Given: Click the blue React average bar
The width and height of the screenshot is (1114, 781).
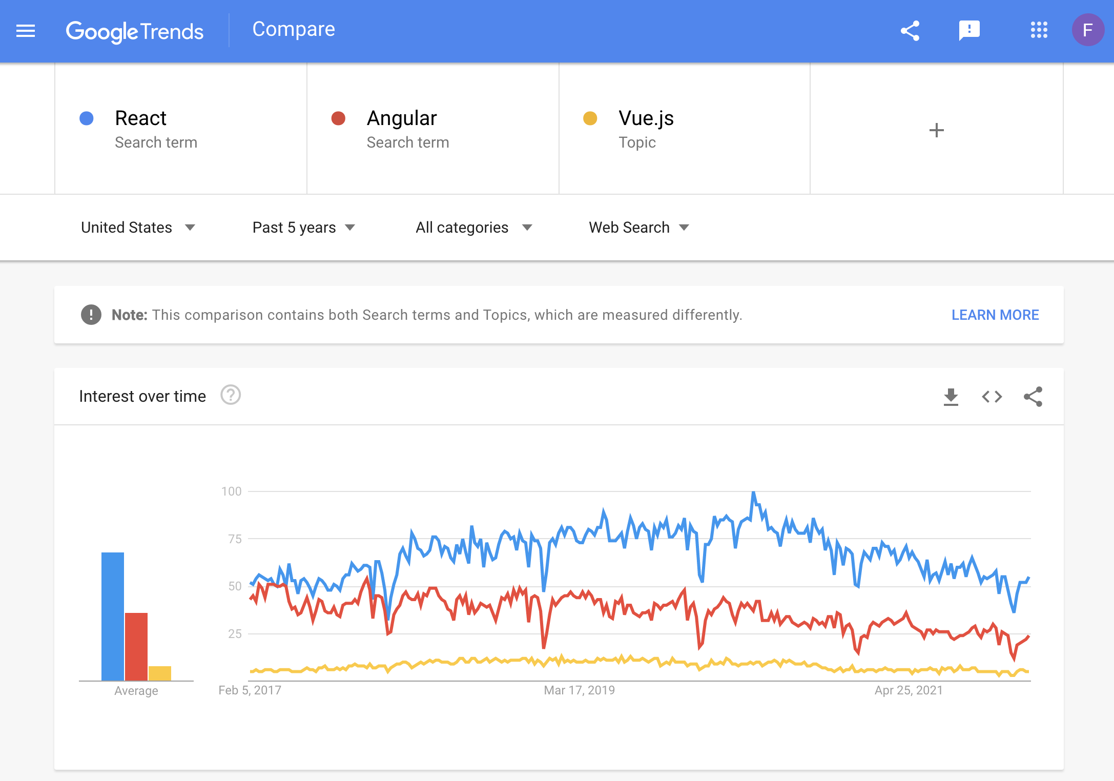Looking at the screenshot, I should (x=113, y=616).
